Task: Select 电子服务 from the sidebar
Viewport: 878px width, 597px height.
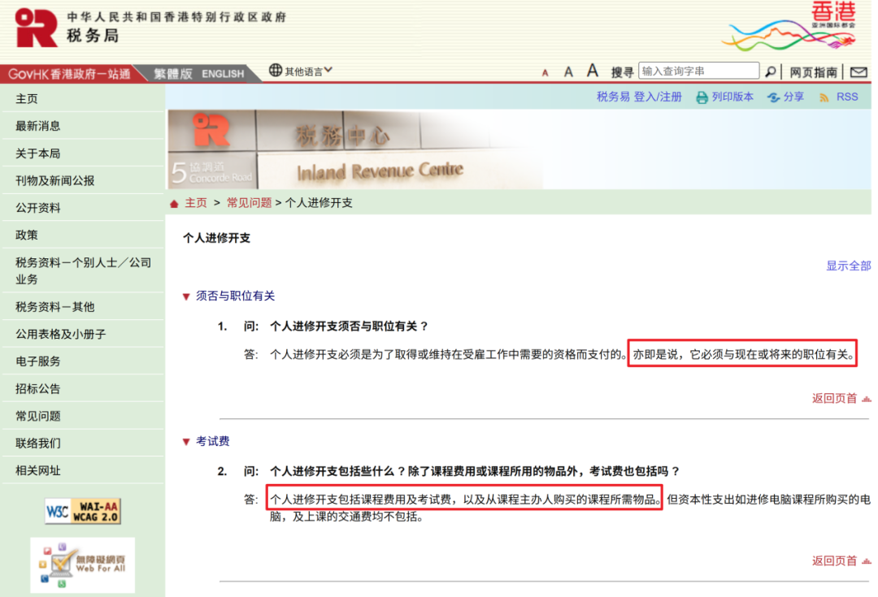Action: [x=38, y=361]
